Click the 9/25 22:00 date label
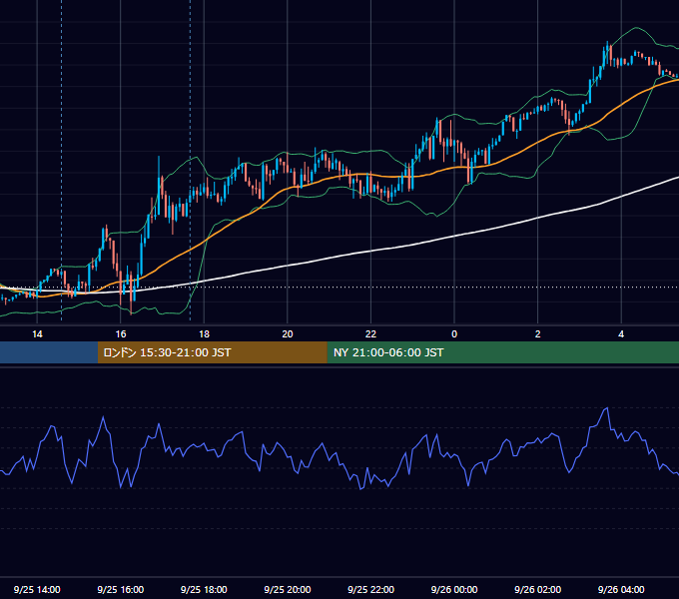Viewport: 679px width, 599px height. (370, 589)
